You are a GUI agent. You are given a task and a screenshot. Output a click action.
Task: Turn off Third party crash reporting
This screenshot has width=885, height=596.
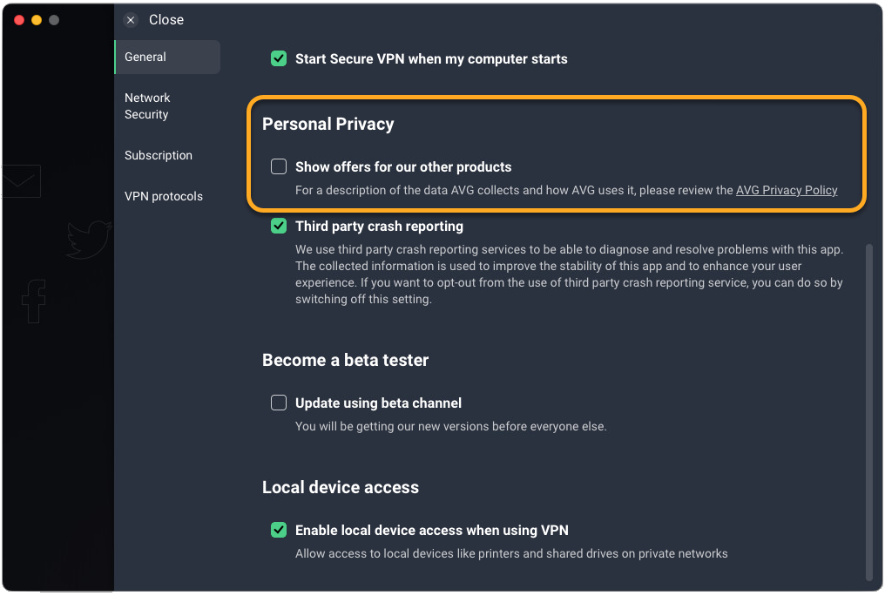pyautogui.click(x=279, y=226)
